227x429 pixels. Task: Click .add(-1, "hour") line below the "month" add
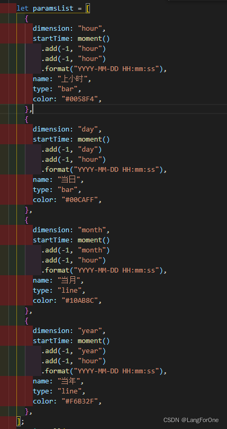coord(74,260)
